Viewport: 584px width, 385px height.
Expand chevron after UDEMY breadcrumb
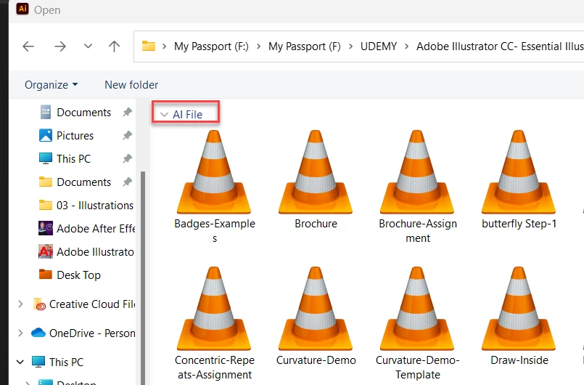pyautogui.click(x=406, y=46)
